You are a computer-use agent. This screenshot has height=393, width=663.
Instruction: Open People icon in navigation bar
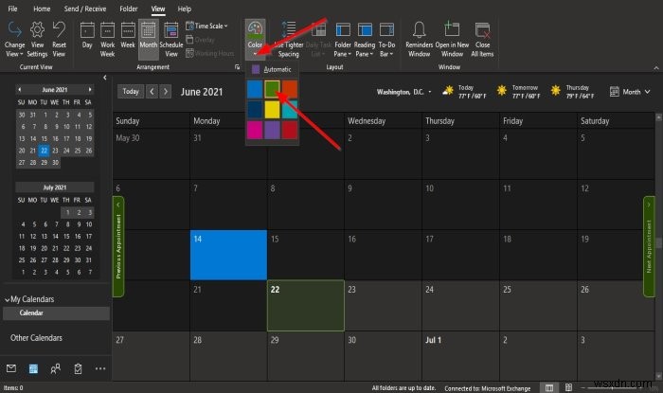pyautogui.click(x=55, y=368)
